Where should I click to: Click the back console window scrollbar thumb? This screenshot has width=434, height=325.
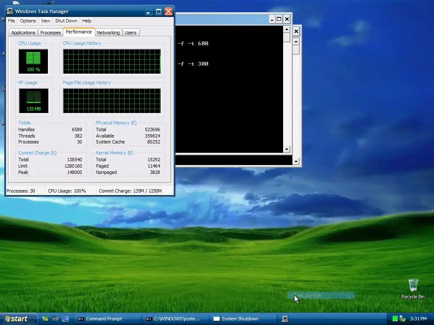[296, 50]
